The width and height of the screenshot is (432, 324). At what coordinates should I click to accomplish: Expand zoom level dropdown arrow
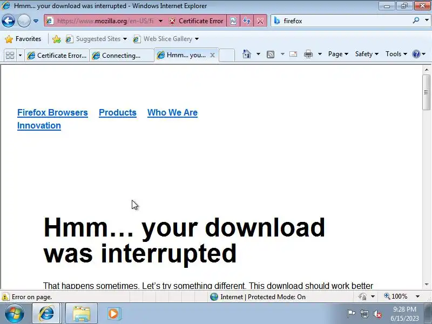pyautogui.click(x=417, y=296)
